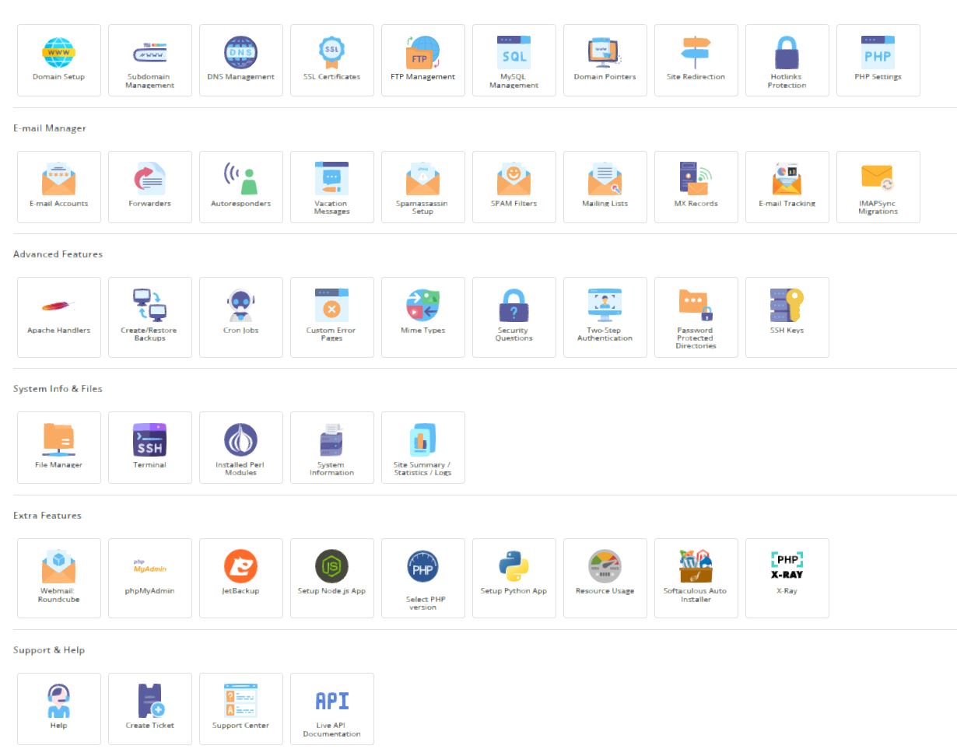Click the Extra Features section heading
Image resolution: width=957 pixels, height=749 pixels.
tap(47, 516)
